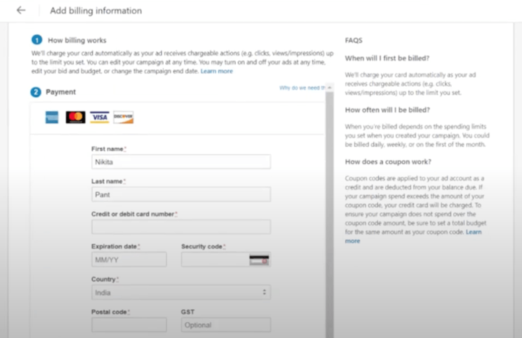Click the back arrow to exit billing

[20, 10]
